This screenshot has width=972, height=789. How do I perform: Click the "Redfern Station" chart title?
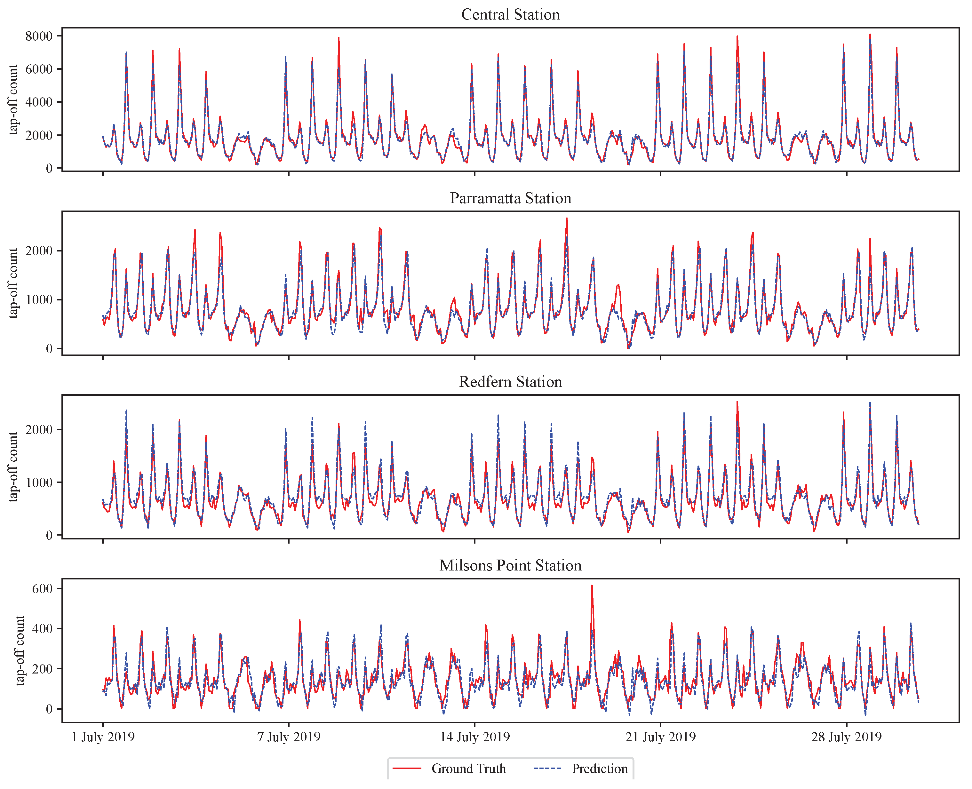coord(510,382)
